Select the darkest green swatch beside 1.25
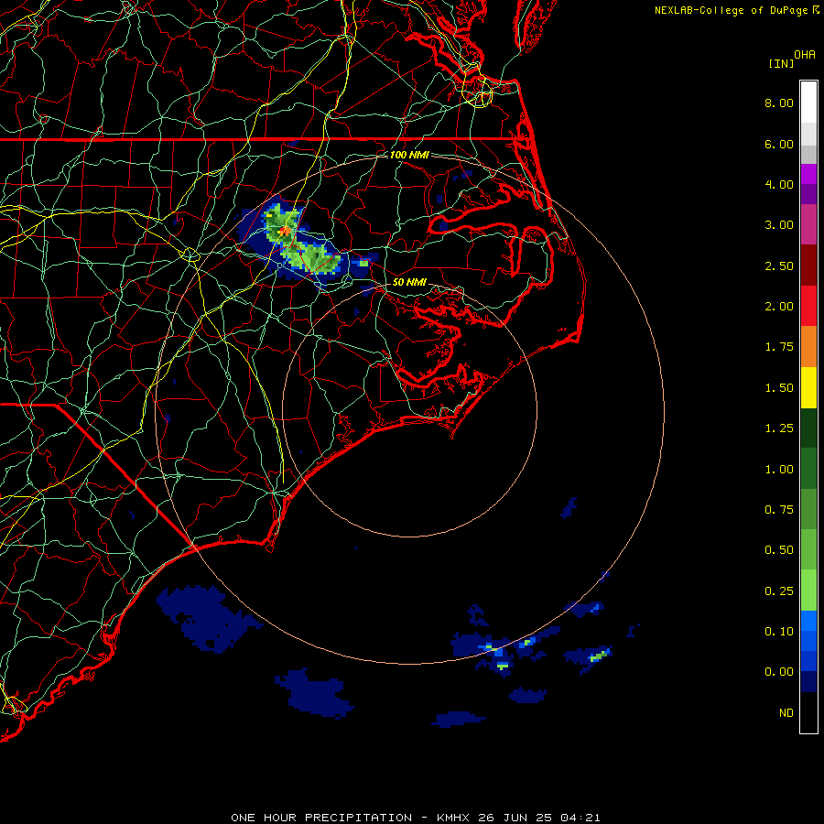This screenshot has height=824, width=824. 808,428
